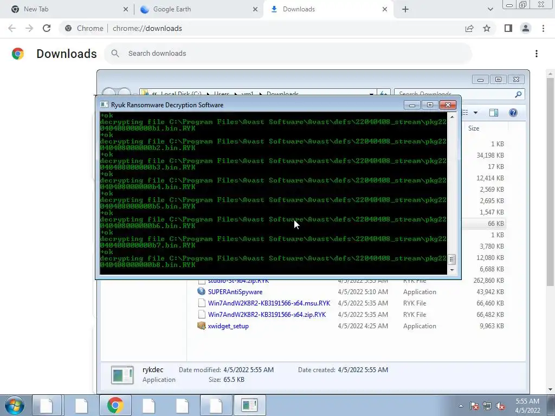Click Explorer's Search Downloads box

pos(459,94)
